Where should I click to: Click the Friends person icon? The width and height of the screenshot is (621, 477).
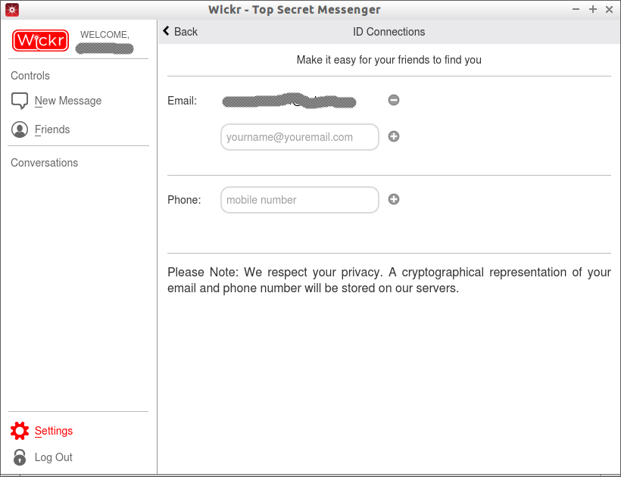pyautogui.click(x=20, y=129)
